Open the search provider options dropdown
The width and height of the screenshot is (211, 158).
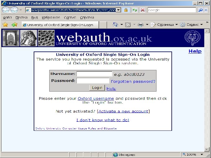(206, 10)
